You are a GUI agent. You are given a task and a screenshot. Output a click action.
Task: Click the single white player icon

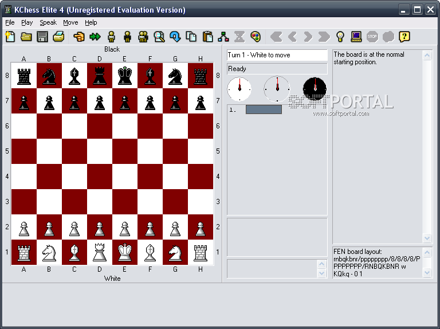point(111,37)
